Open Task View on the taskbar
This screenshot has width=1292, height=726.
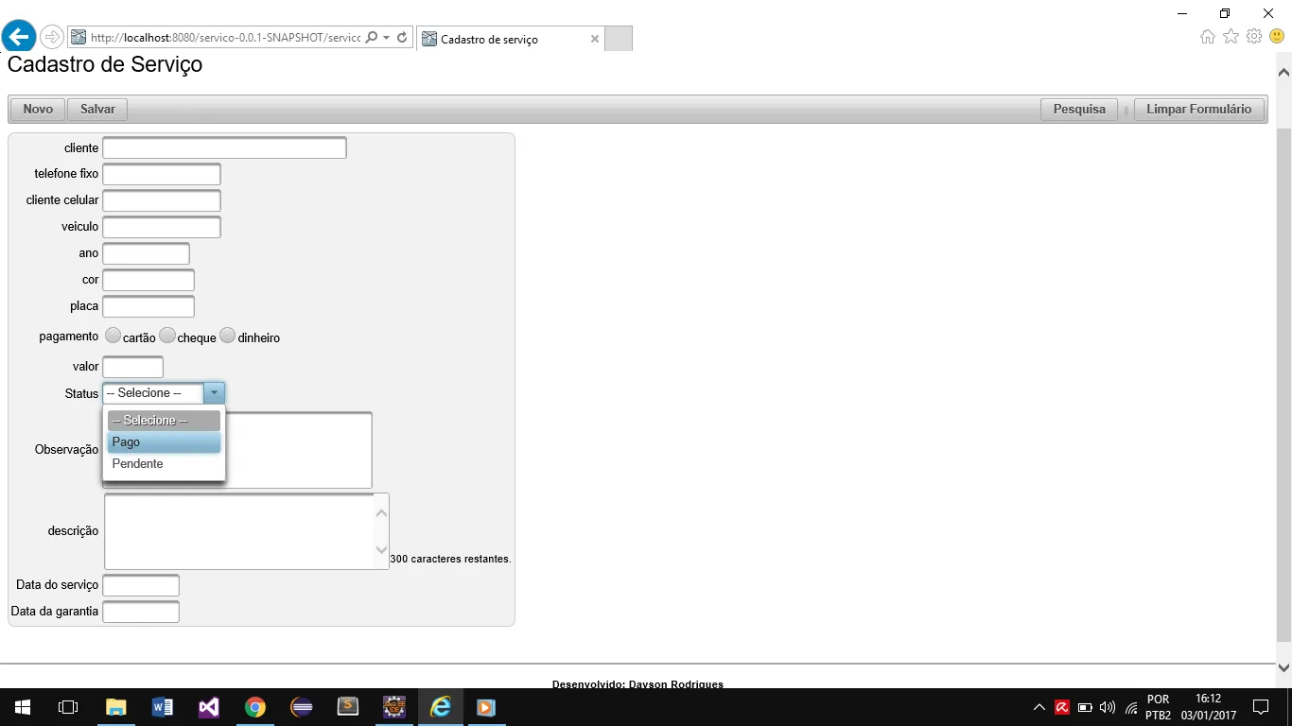pyautogui.click(x=68, y=707)
